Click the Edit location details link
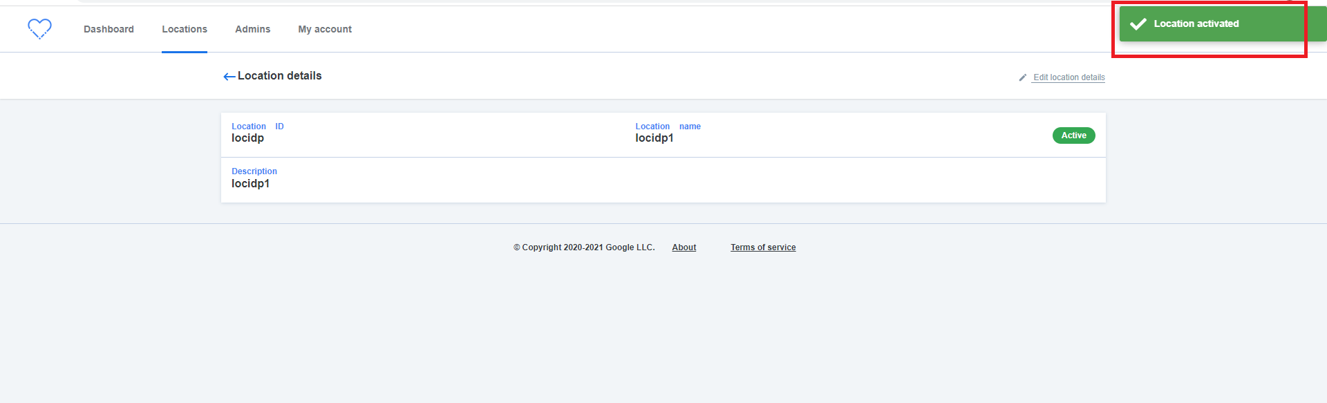Viewport: 1327px width, 403px height. (1069, 77)
